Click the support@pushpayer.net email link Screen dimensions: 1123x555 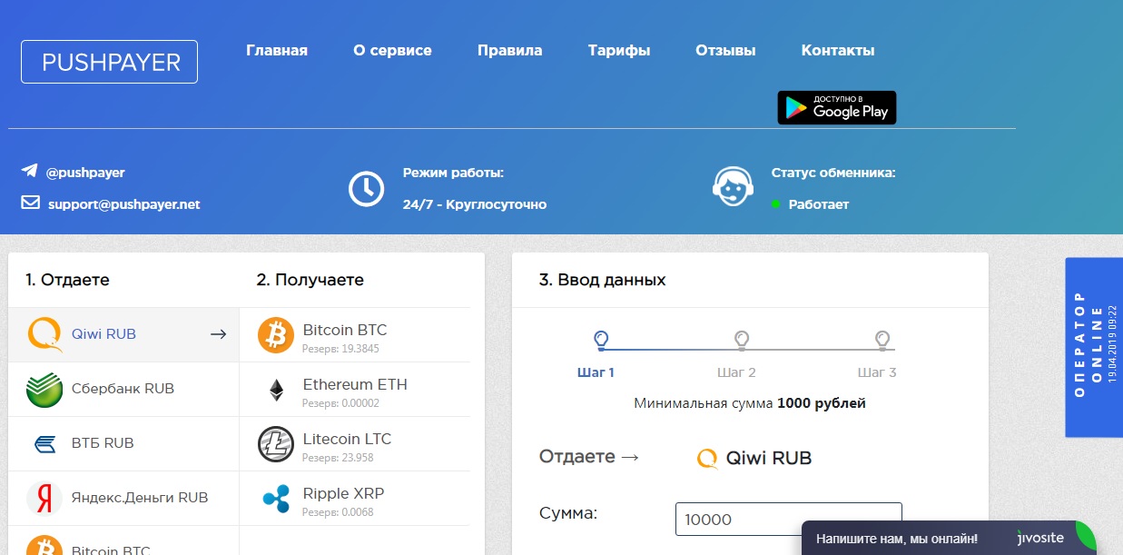[123, 204]
